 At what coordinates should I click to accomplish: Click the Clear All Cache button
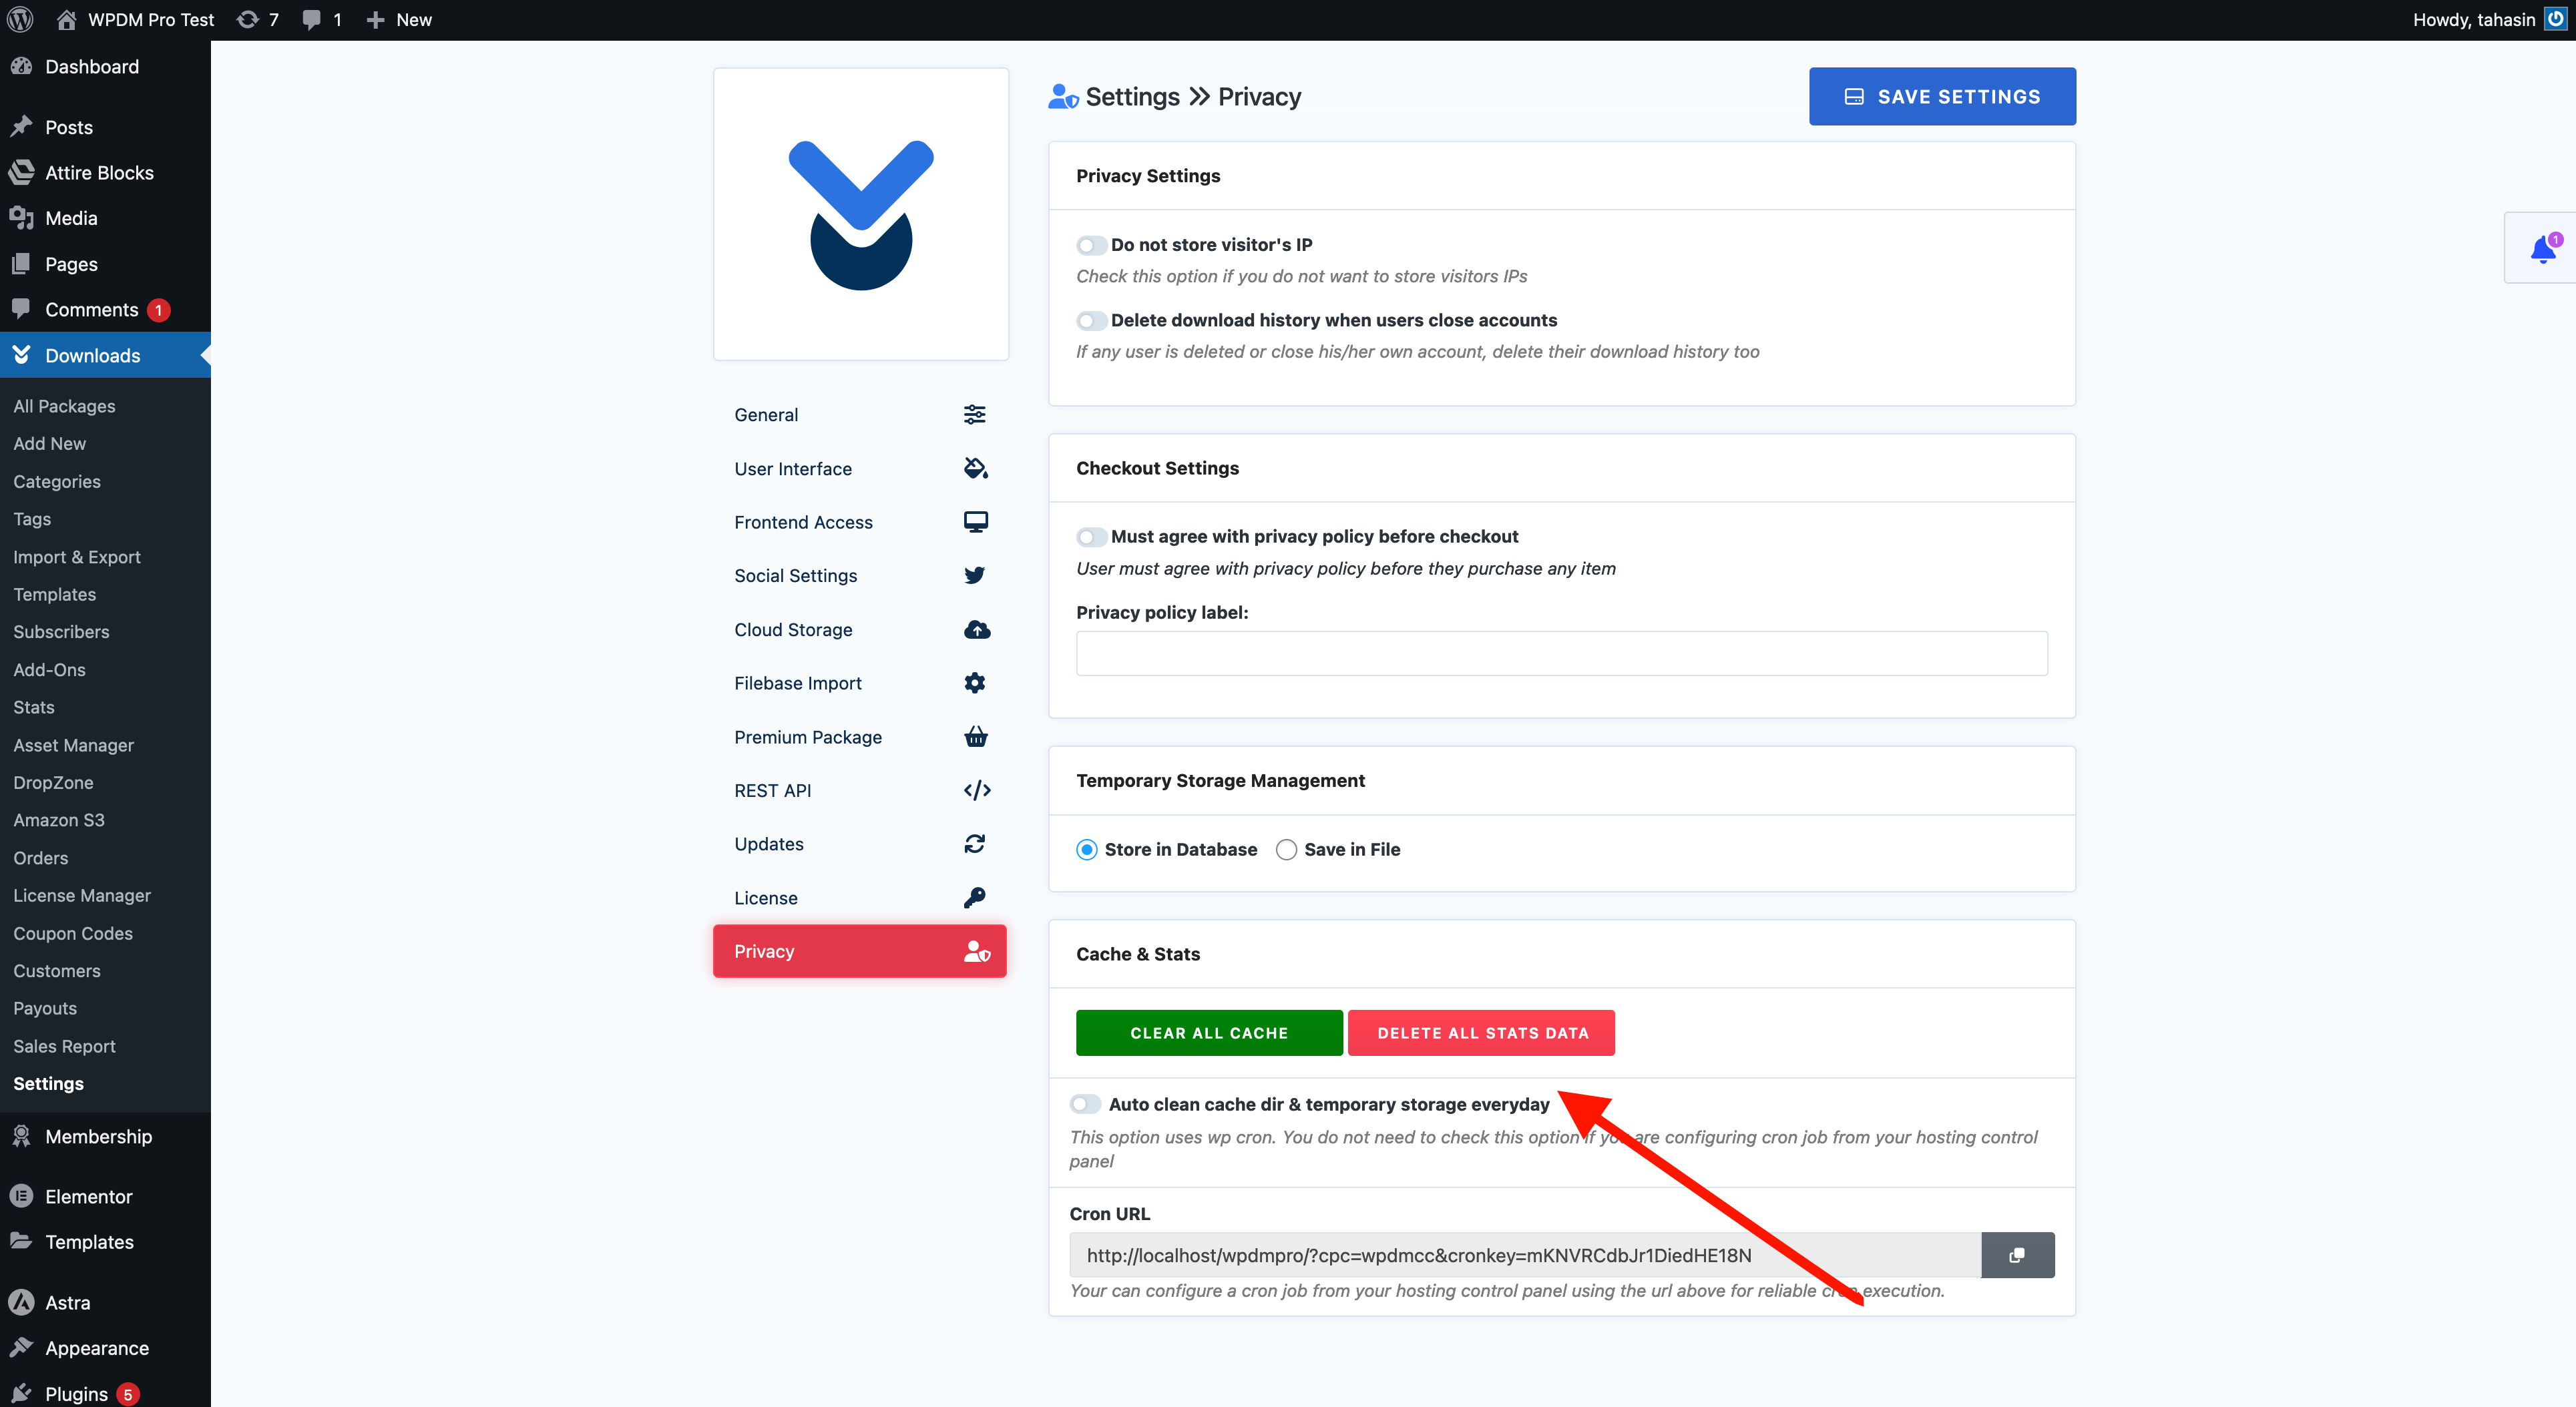tap(1209, 1033)
